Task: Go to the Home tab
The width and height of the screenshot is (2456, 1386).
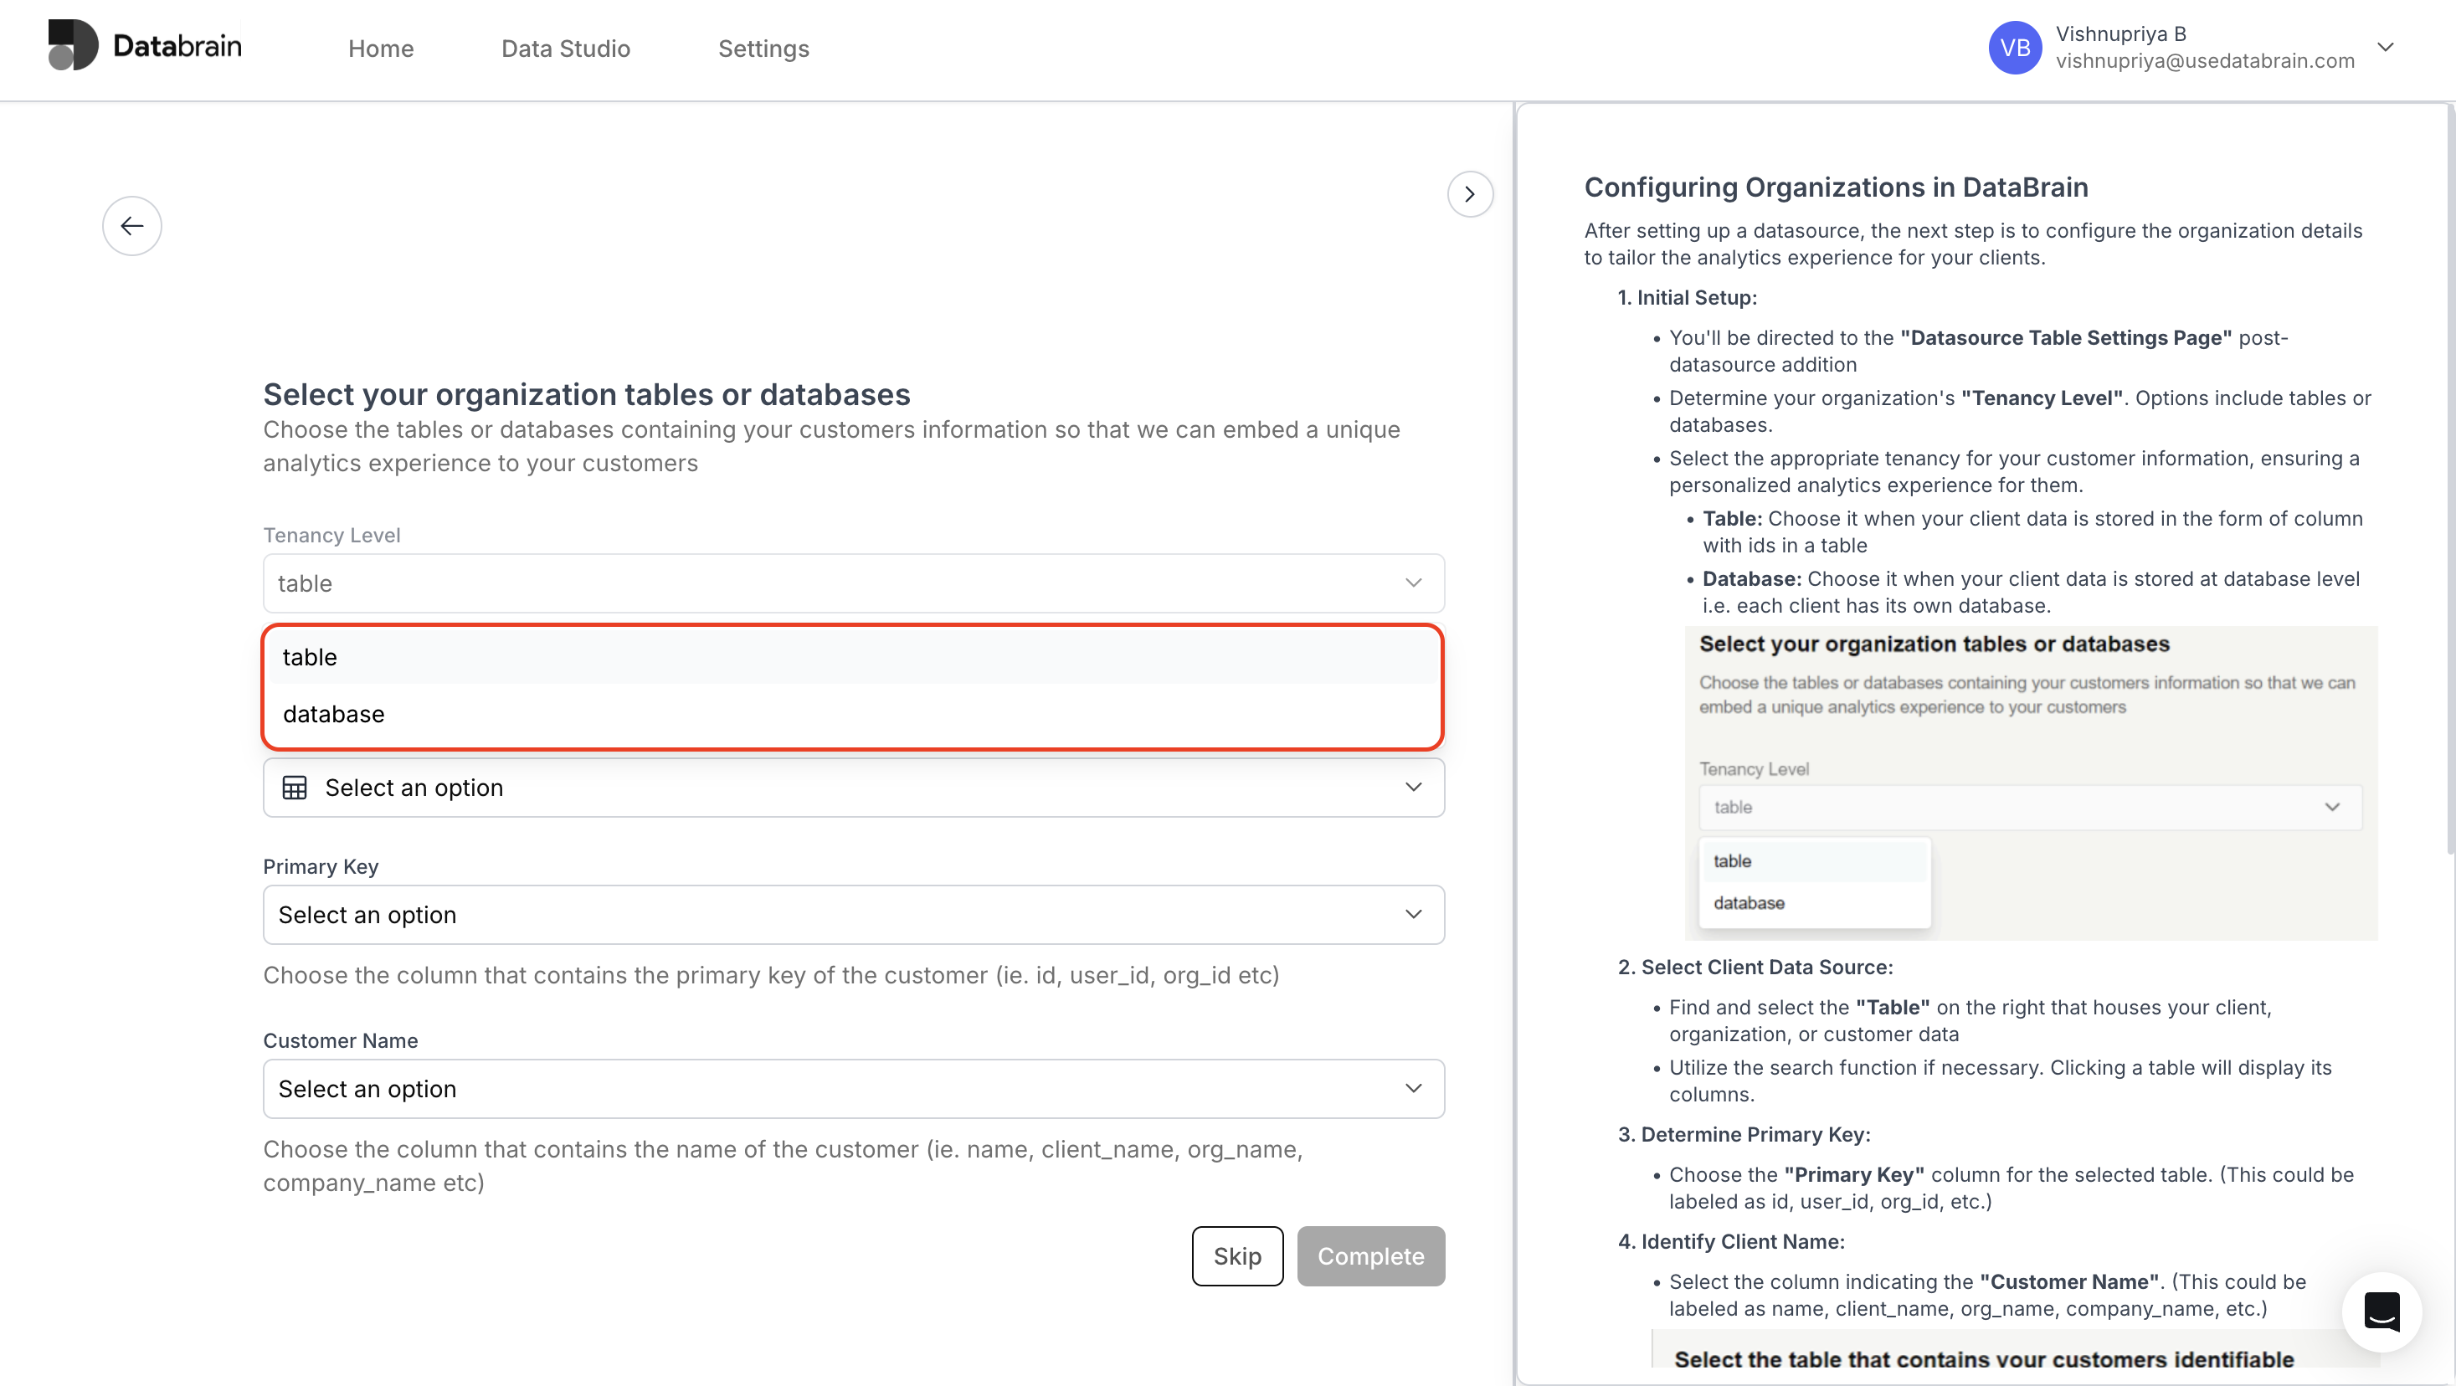Action: click(380, 49)
